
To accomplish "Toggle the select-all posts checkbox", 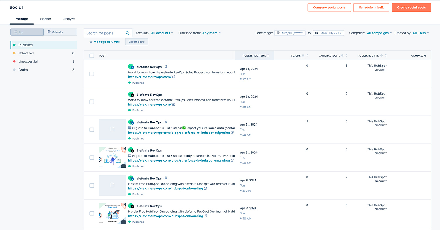I will coord(92,56).
